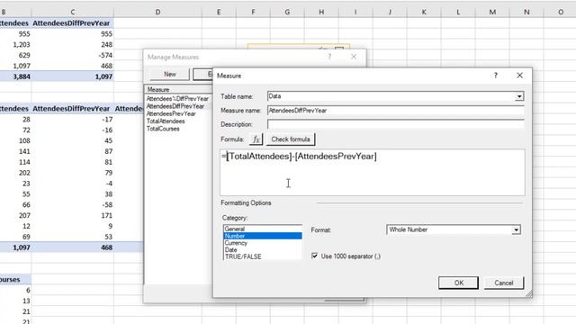Viewport: 576px width, 324px height.
Task: Select column C header
Action: pyautogui.click(x=72, y=12)
